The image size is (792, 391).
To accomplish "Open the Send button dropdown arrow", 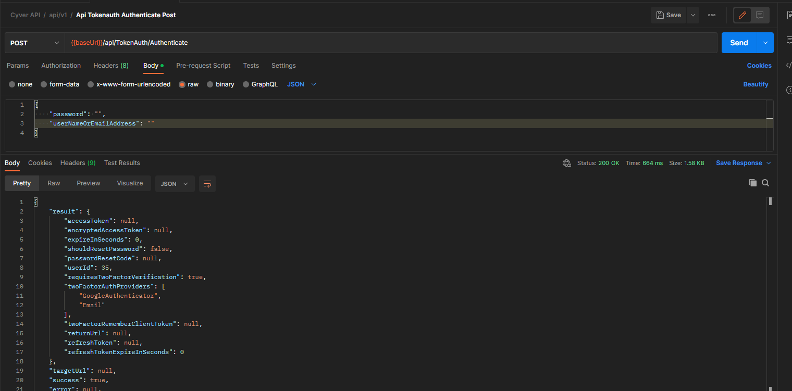I will tap(764, 42).
